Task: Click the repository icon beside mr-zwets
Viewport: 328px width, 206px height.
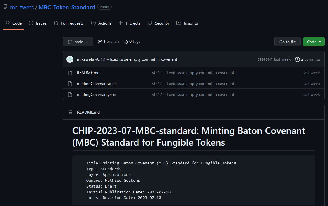Action: 5,7
